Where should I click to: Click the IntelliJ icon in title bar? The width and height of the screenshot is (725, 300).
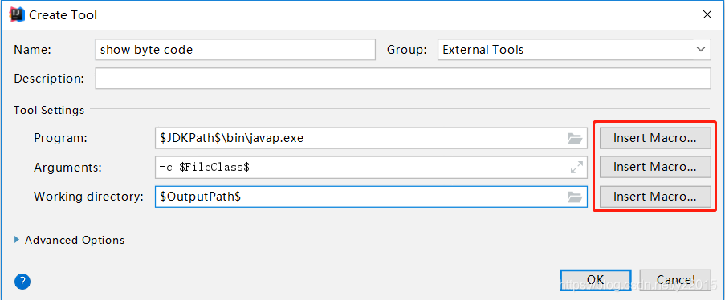pyautogui.click(x=17, y=14)
